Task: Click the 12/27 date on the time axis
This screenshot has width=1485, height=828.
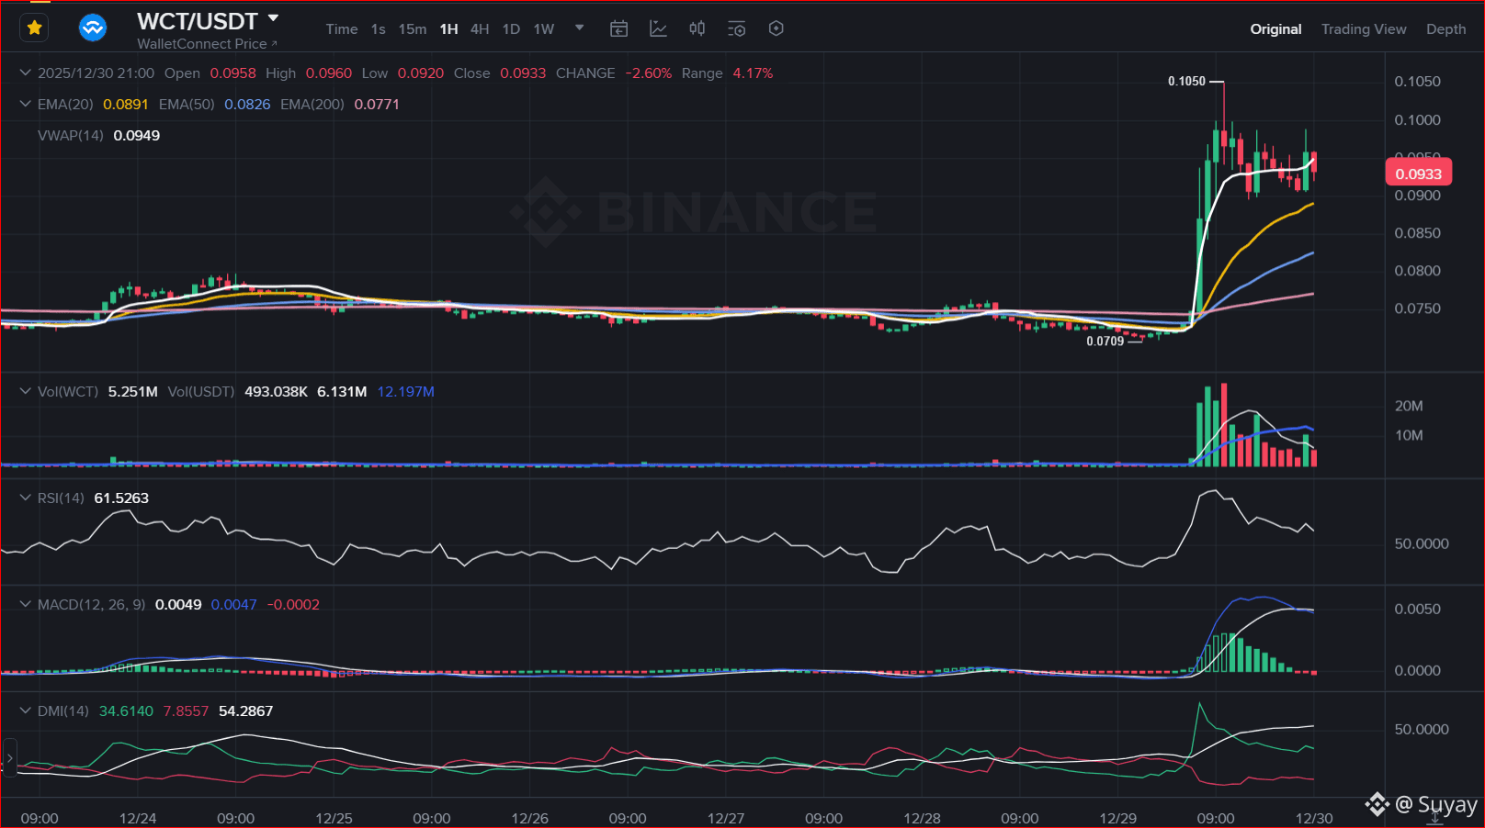Action: (x=726, y=818)
